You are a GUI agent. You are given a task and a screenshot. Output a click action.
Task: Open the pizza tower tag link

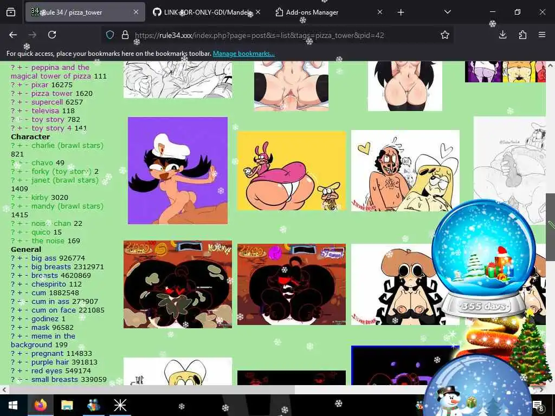tap(51, 93)
